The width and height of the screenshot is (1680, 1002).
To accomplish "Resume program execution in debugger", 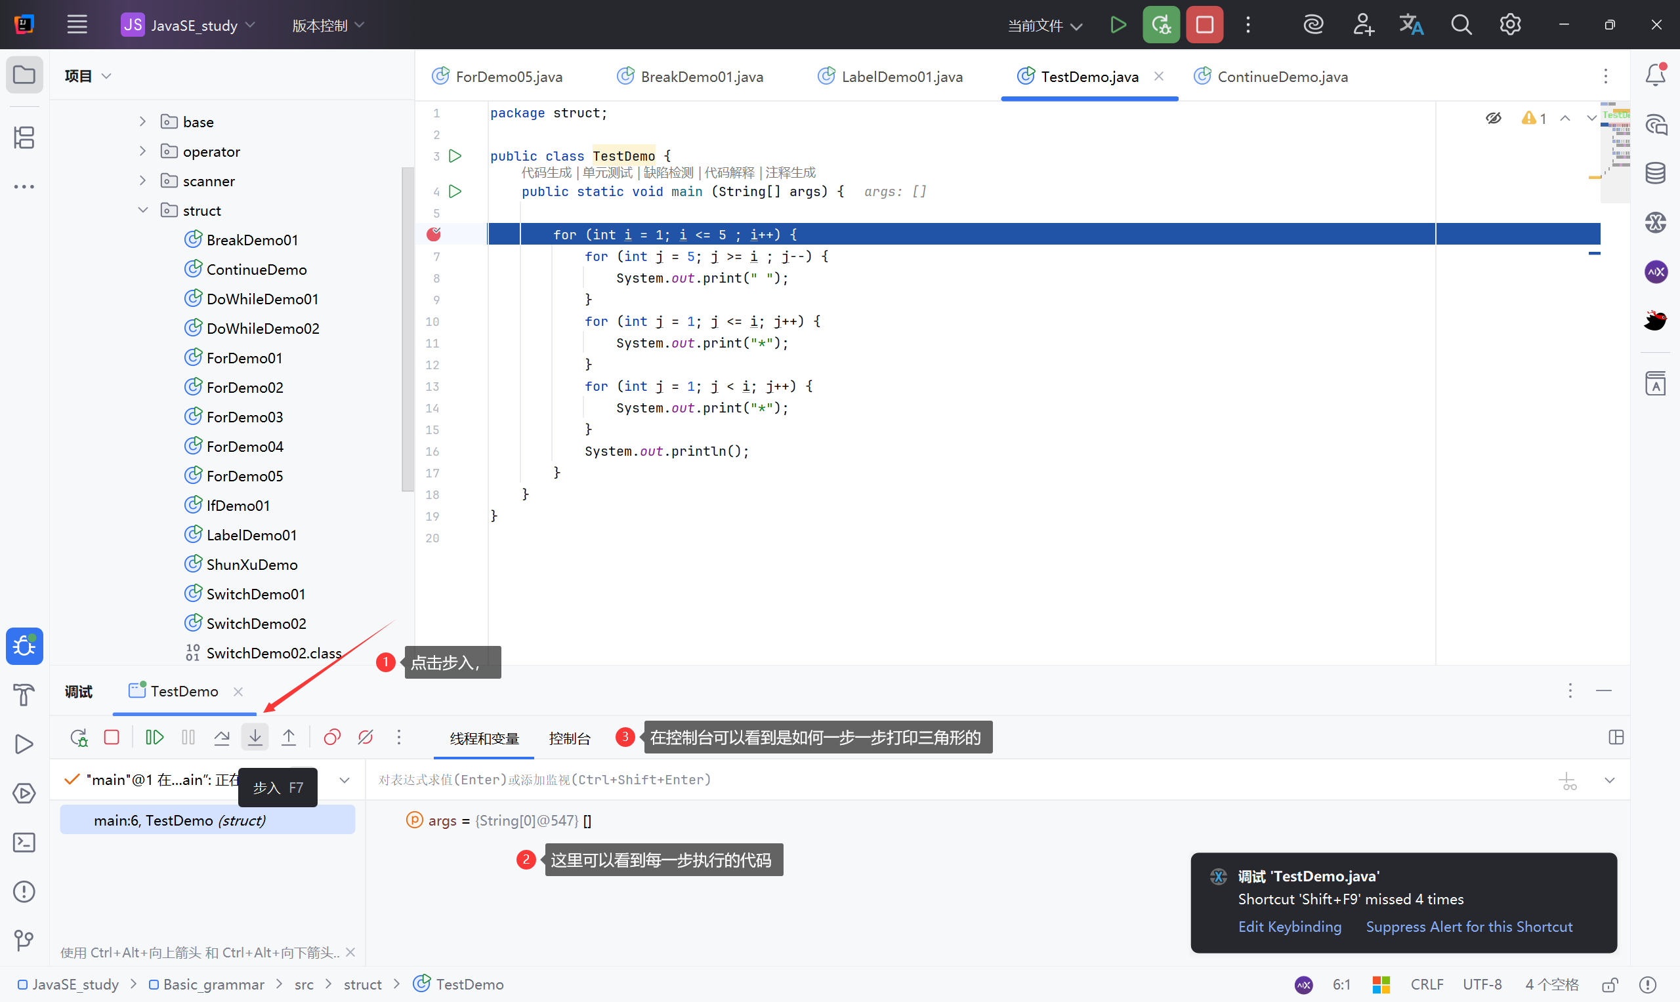I will (154, 736).
